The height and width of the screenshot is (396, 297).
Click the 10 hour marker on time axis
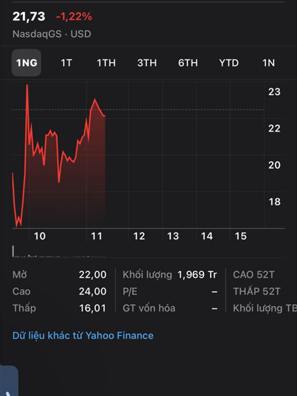(40, 236)
